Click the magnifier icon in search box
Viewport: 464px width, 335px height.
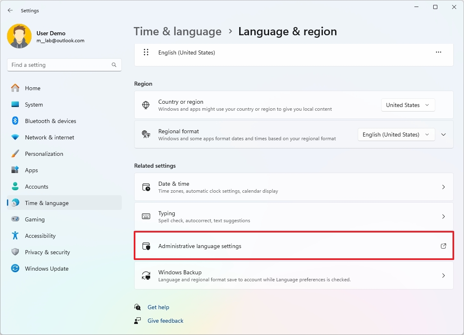114,65
